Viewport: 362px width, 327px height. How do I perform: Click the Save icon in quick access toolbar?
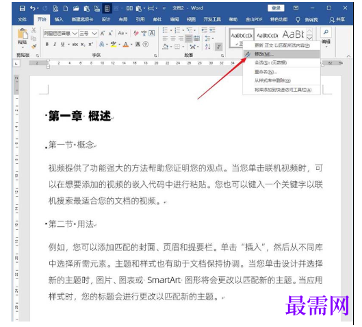coord(22,8)
